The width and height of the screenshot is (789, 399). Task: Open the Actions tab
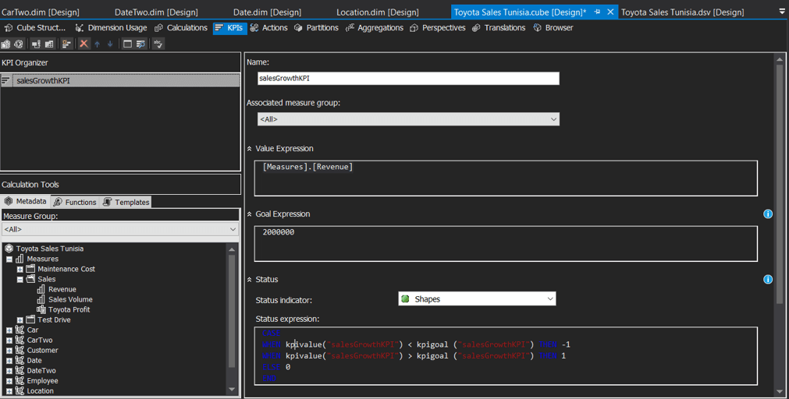[268, 27]
